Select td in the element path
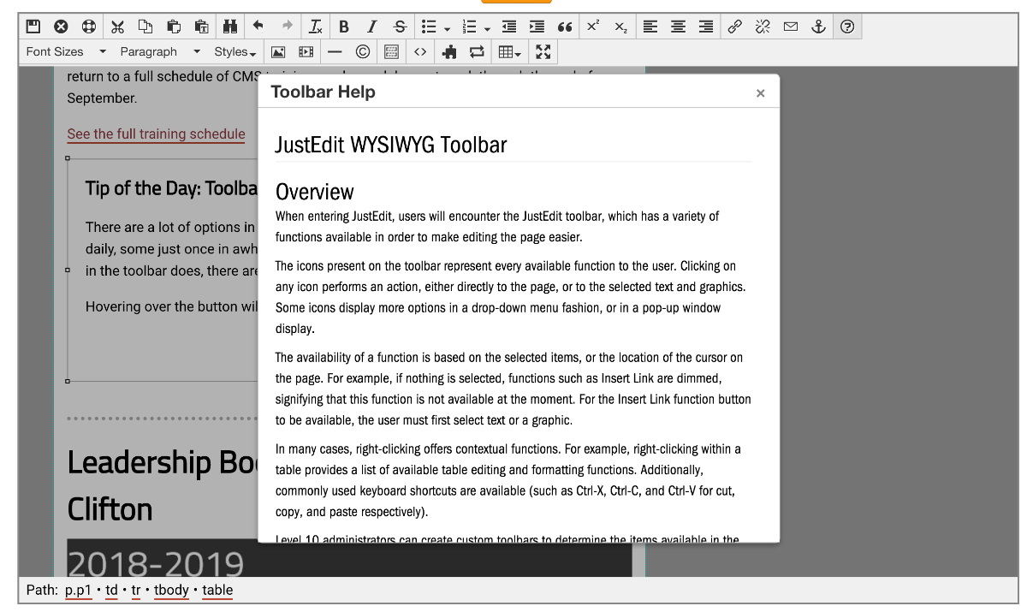Viewport: 1027px width, 612px height. (x=112, y=590)
